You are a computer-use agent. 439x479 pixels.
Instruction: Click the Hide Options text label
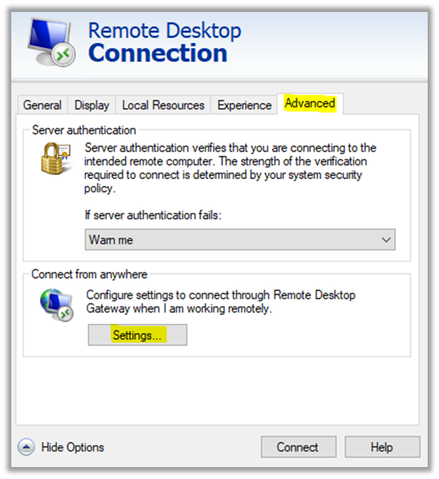(x=72, y=447)
